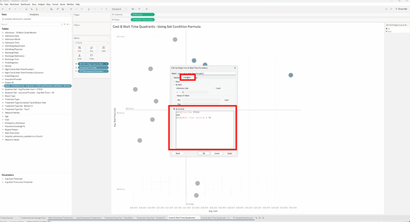
Task: Switch to the Data pane tab
Action: pos(4,15)
